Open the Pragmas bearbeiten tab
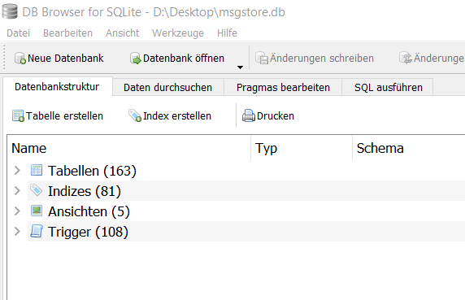Screen dimensions: 465x300 point(283,88)
